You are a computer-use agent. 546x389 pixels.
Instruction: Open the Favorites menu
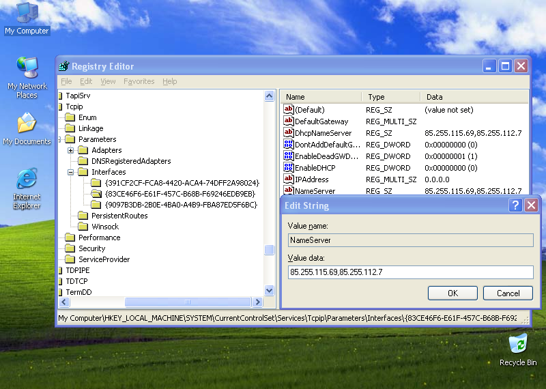click(139, 81)
